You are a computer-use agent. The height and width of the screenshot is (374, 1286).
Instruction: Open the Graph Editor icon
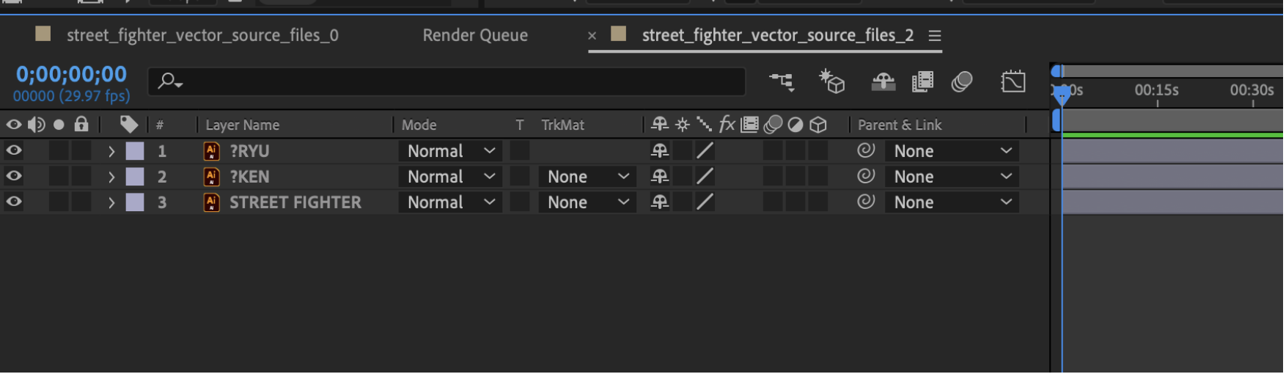coord(1013,82)
